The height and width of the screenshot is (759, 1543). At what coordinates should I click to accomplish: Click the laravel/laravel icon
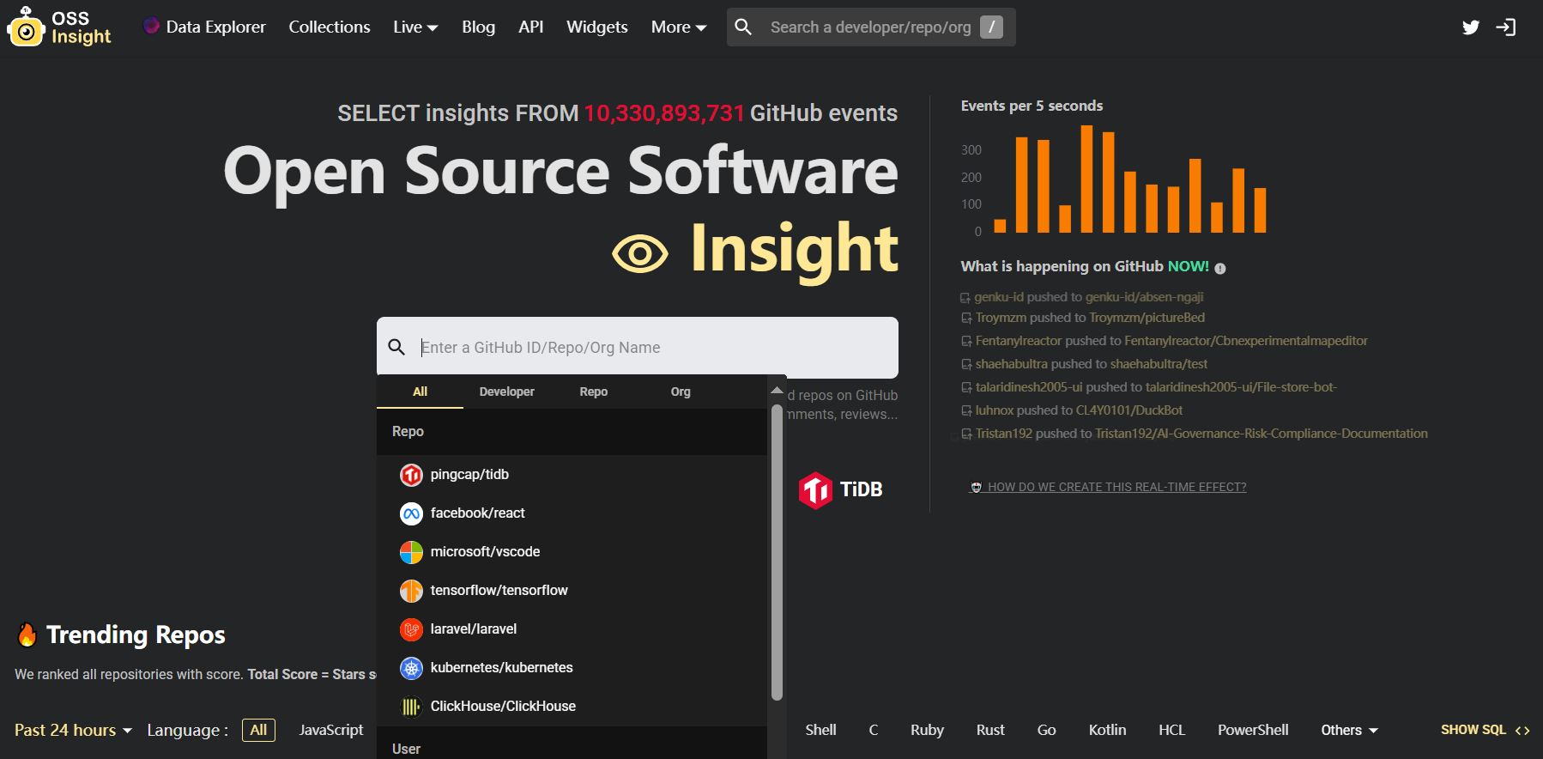click(412, 629)
